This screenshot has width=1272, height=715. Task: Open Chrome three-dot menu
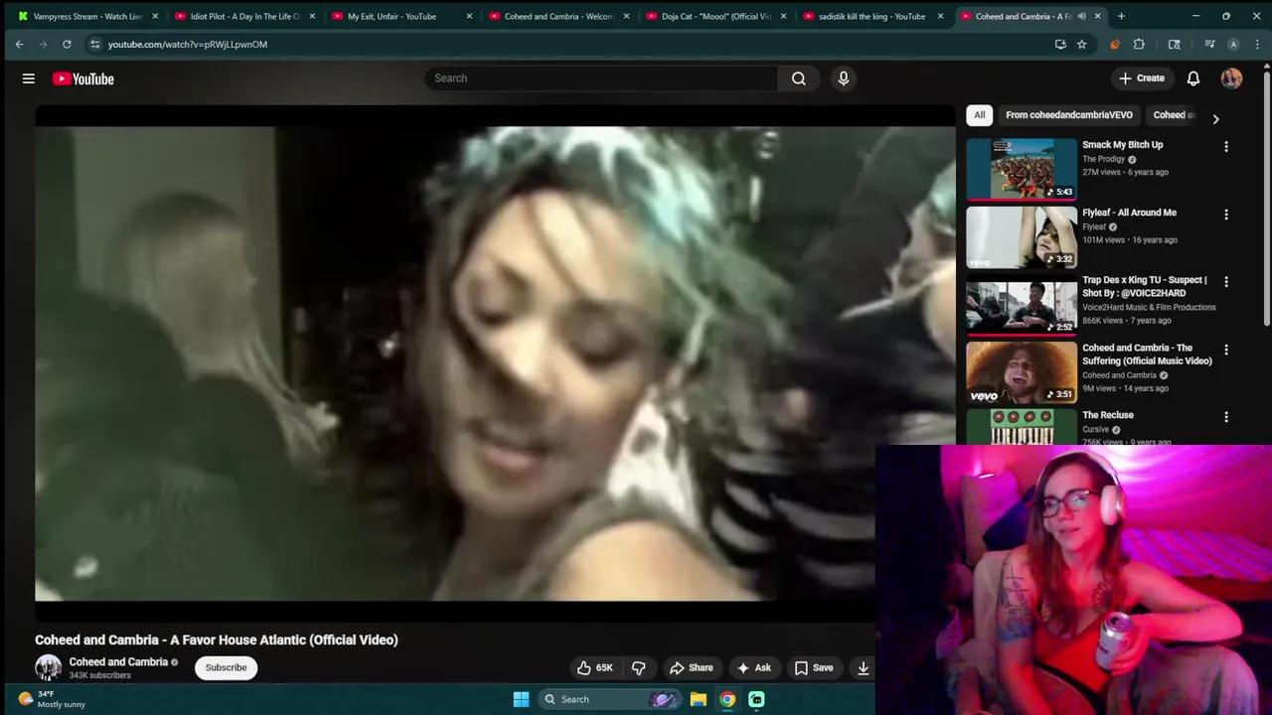coord(1255,44)
